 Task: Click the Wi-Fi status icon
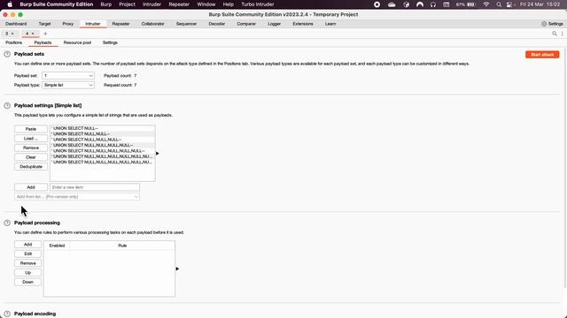(486, 4)
